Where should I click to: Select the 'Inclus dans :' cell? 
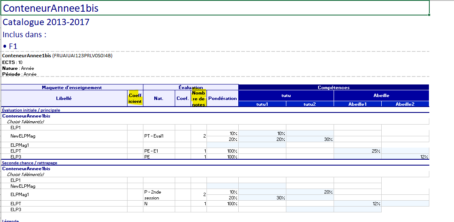coord(24,35)
